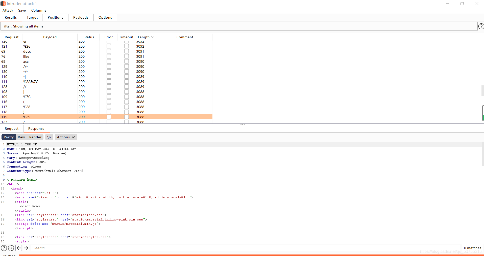Switch to the Target tab
The image size is (484, 256).
pyautogui.click(x=32, y=17)
